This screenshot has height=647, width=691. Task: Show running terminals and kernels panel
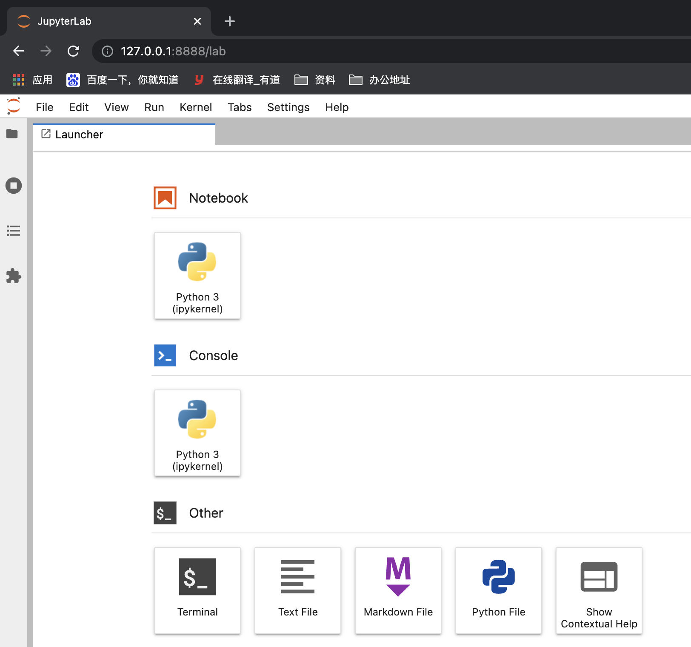click(x=13, y=186)
